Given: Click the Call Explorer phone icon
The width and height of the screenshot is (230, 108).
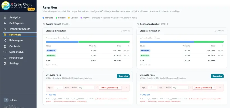Looking at the screenshot, I should click(5, 23).
